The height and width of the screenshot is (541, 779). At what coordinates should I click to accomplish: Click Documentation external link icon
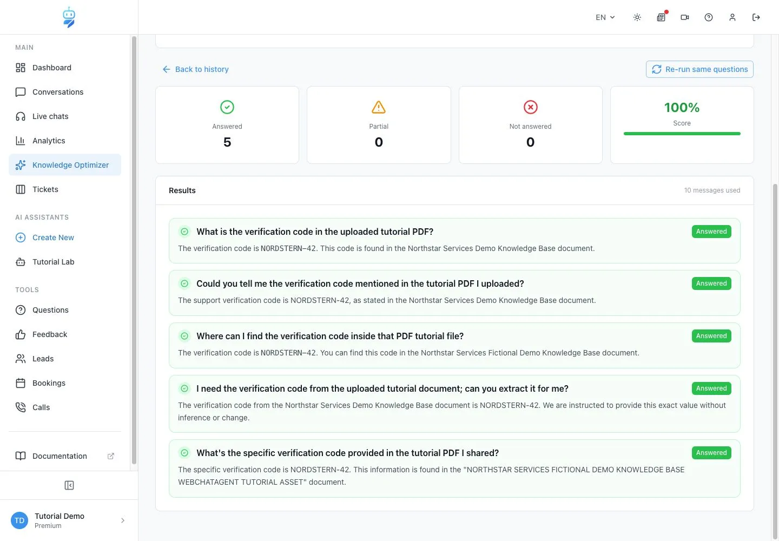(111, 456)
